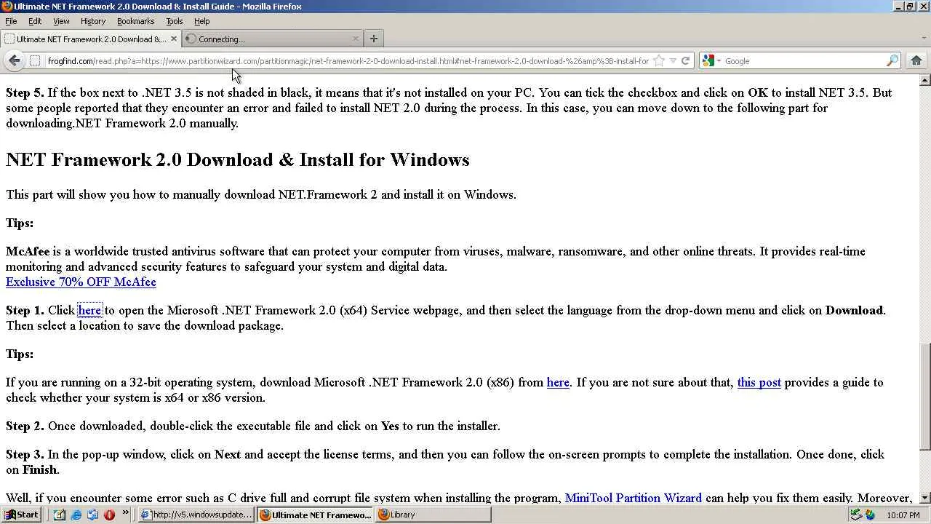The width and height of the screenshot is (931, 524).
Task: Click the bold 'McAfee' word starting the paragraph
Action: tap(28, 251)
